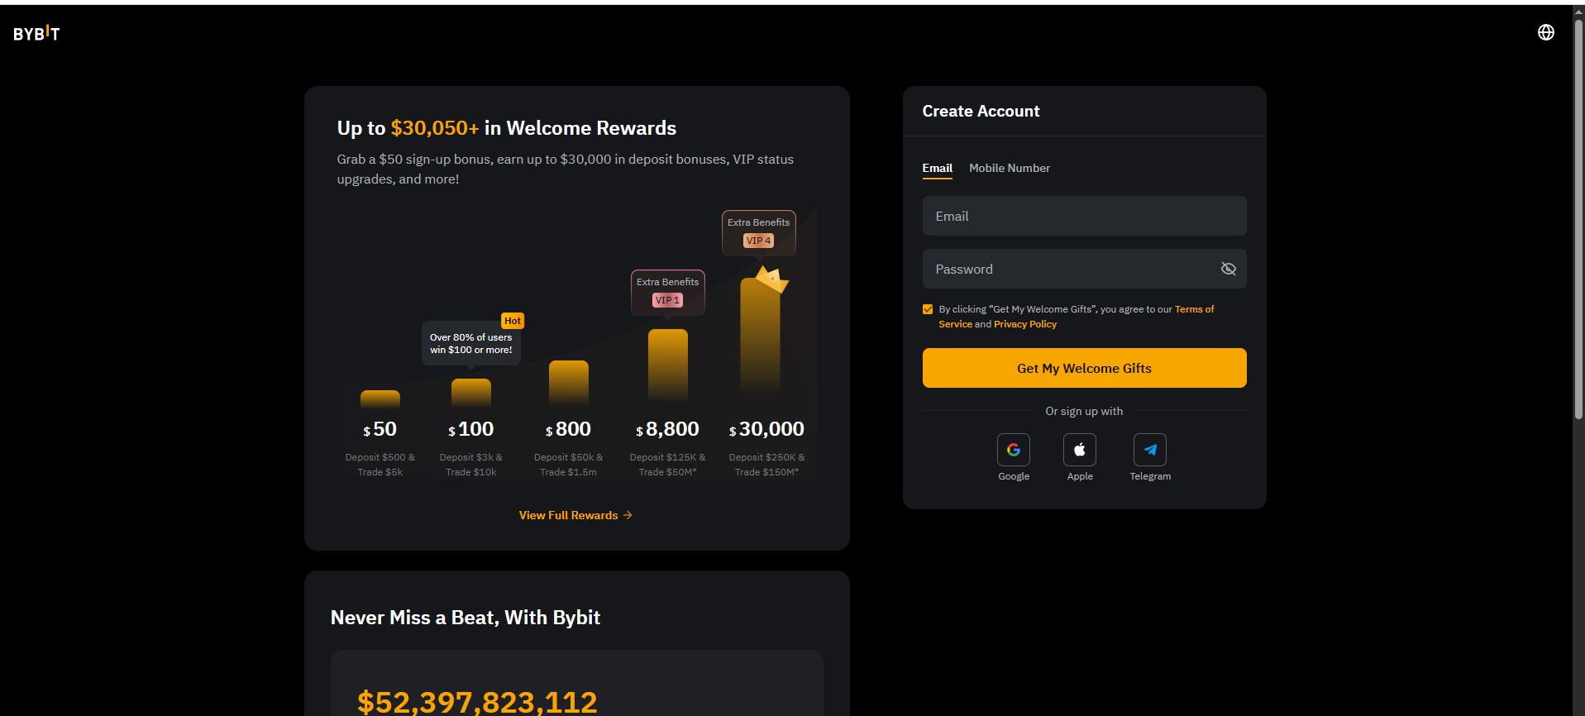1585x716 pixels.
Task: Click 'Deposit $500 & Trade $5k' text
Action: tap(380, 465)
